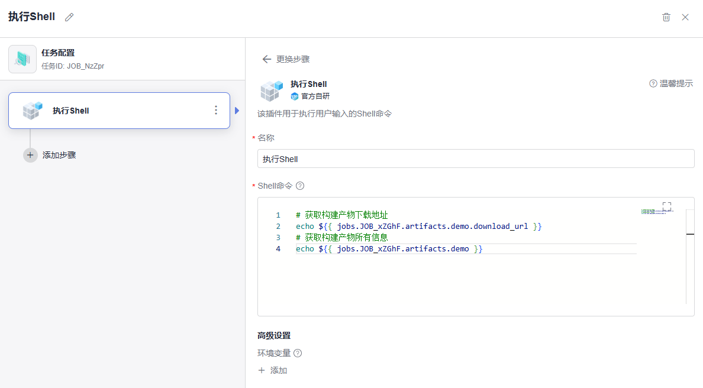703x388 pixels.
Task: Click the help icon next to Shell命令
Action: pyautogui.click(x=300, y=186)
